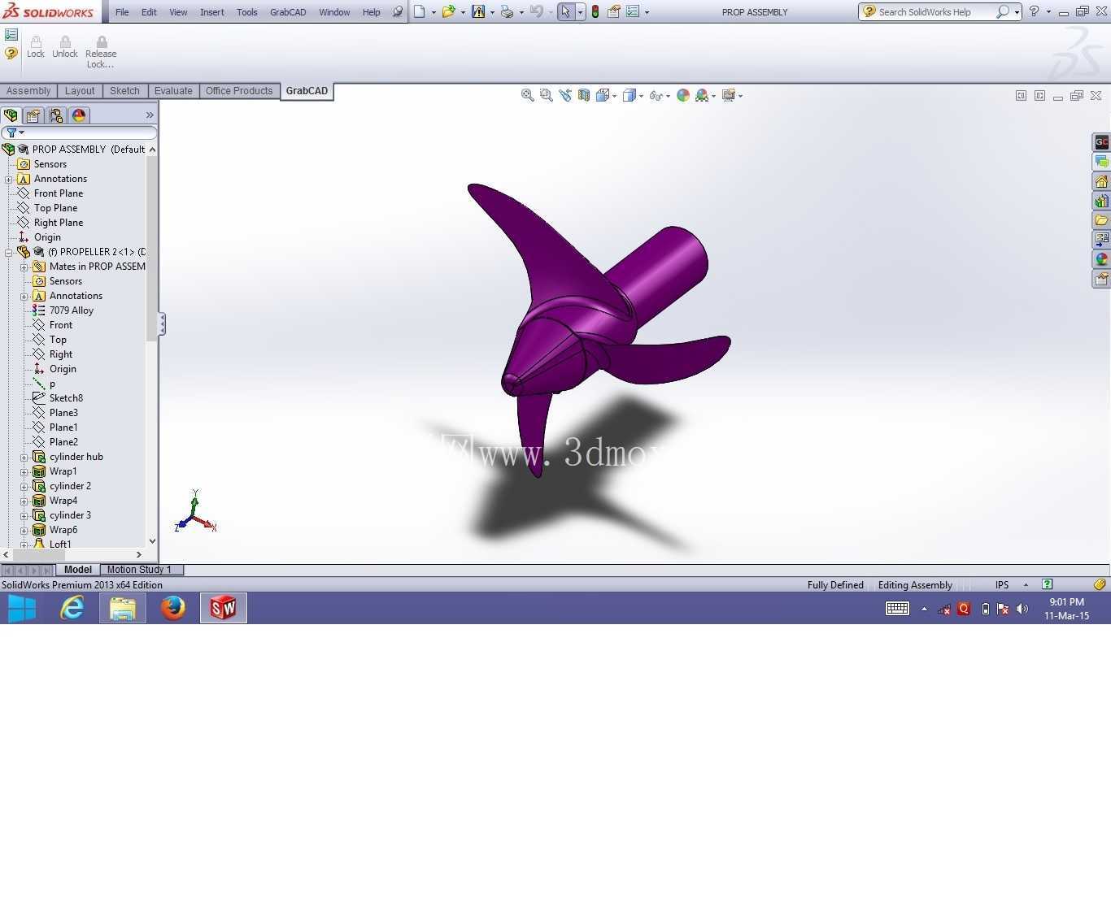Open the Tools menu

click(247, 12)
